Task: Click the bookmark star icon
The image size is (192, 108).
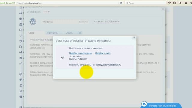Action: tap(169, 3)
